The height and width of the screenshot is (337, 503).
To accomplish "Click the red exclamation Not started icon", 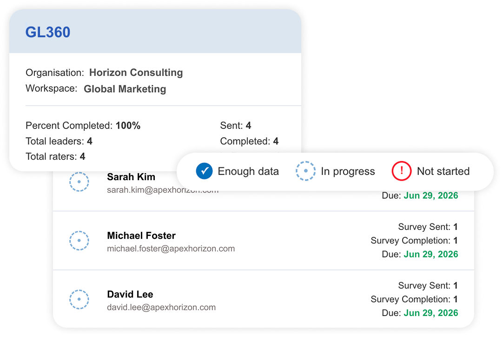I will pos(401,171).
